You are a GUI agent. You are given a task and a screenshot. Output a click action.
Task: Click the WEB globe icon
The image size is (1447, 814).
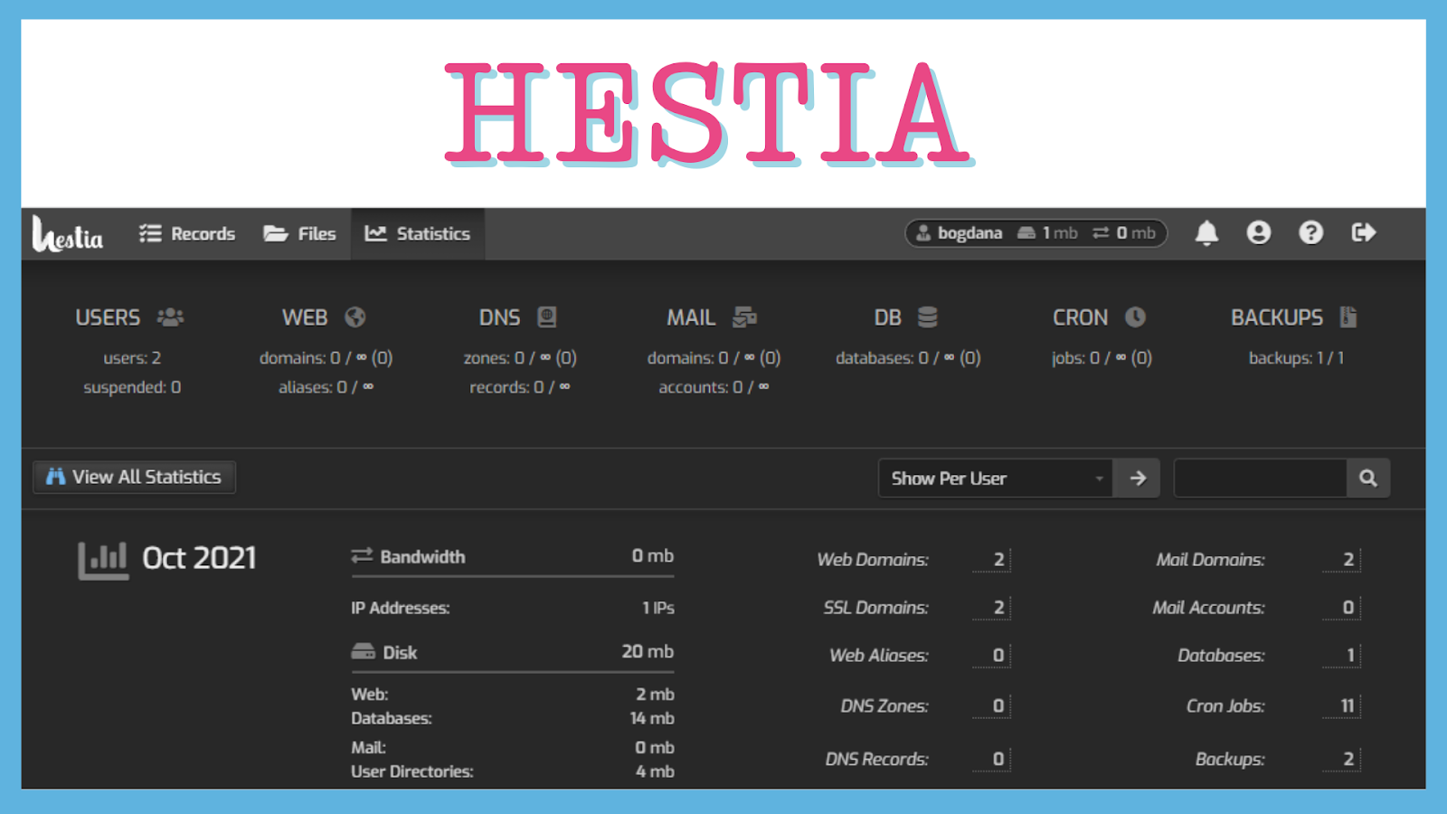355,317
